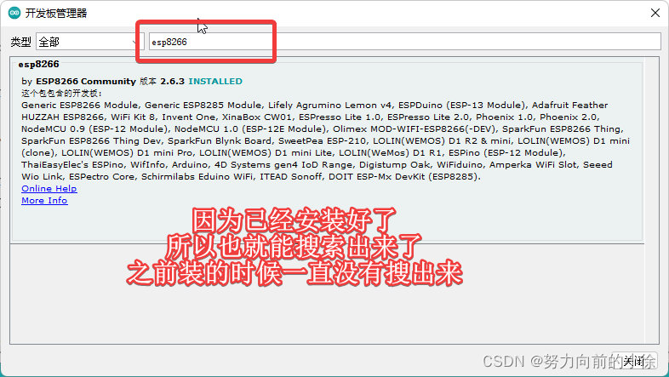Screen dimensions: 669x377
Task: Click the version text 2.6.3
Action: coord(173,82)
